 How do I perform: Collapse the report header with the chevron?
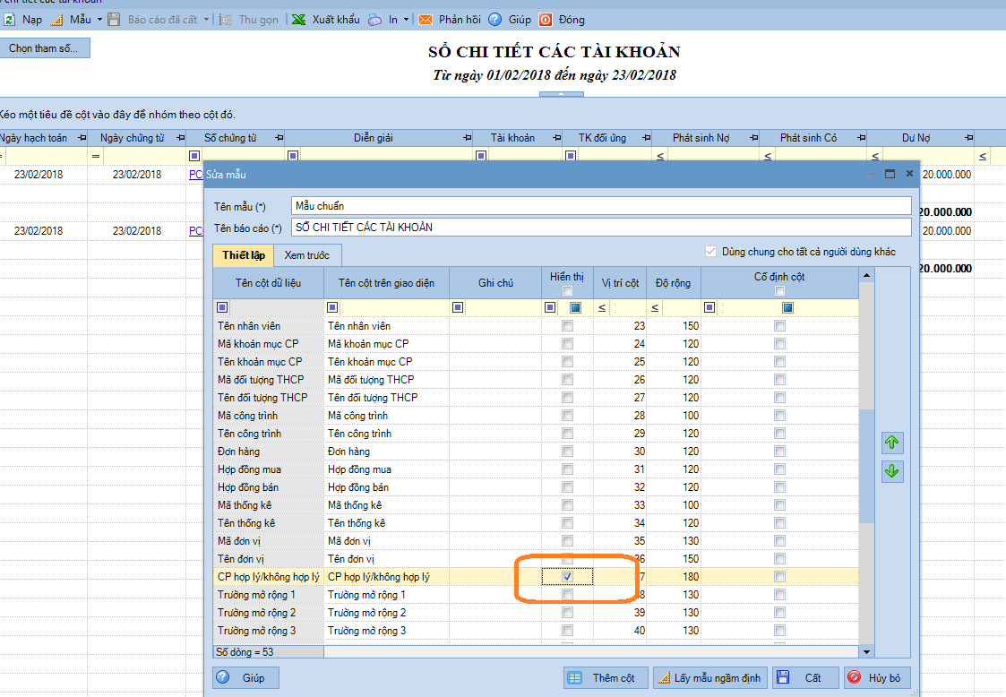point(560,93)
